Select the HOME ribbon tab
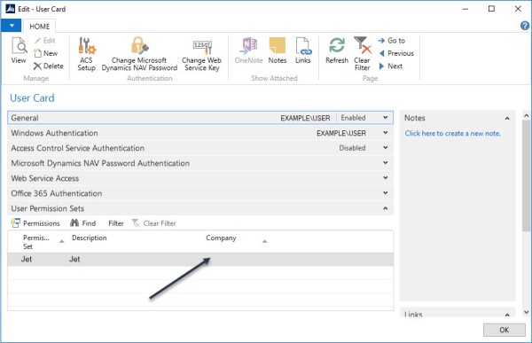This screenshot has width=532, height=343. click(39, 26)
